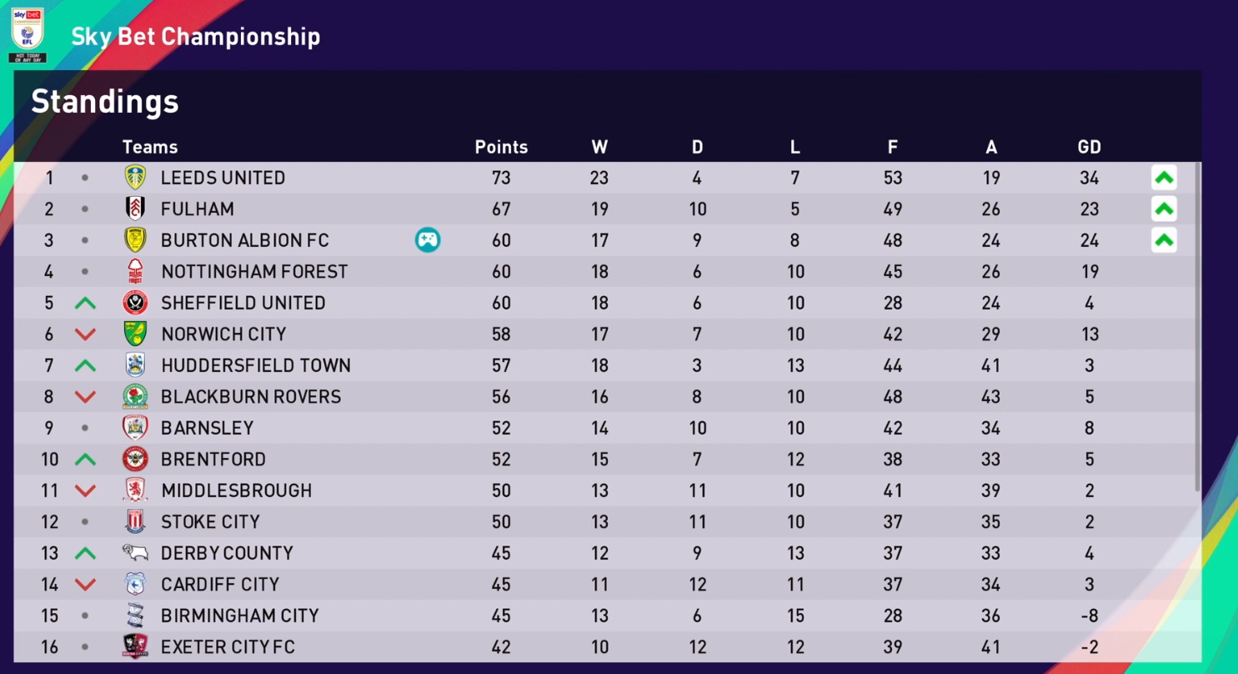Click the Leeds United club crest
Screen dimensions: 1238x674
click(134, 178)
